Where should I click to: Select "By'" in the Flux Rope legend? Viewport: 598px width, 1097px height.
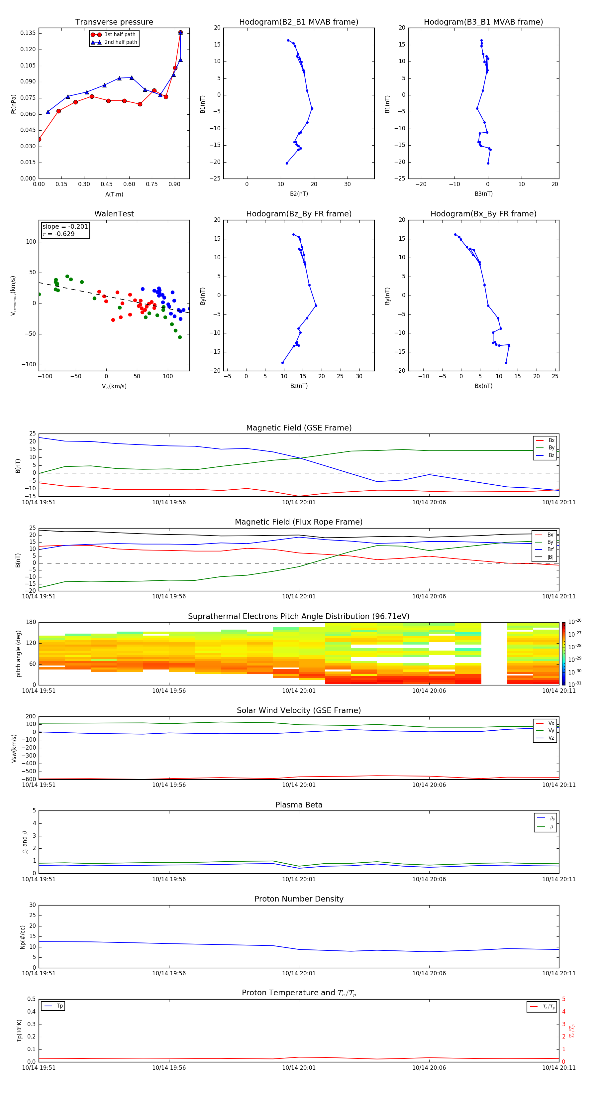tap(545, 542)
